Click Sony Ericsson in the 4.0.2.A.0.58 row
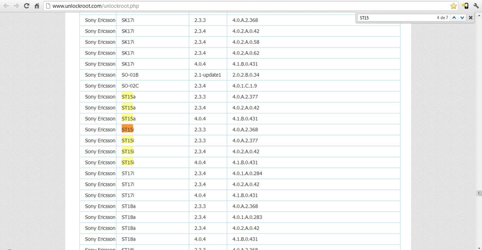Image resolution: width=482 pixels, height=250 pixels. coord(100,42)
